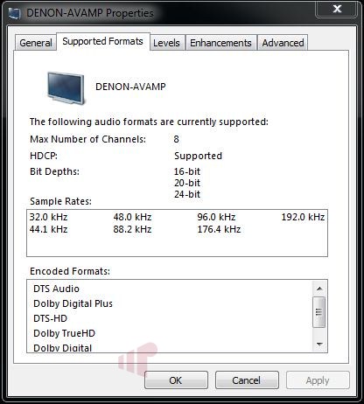Select the partially visible Dolby Digital entry
This screenshot has height=404, width=364.
pyautogui.click(x=63, y=348)
